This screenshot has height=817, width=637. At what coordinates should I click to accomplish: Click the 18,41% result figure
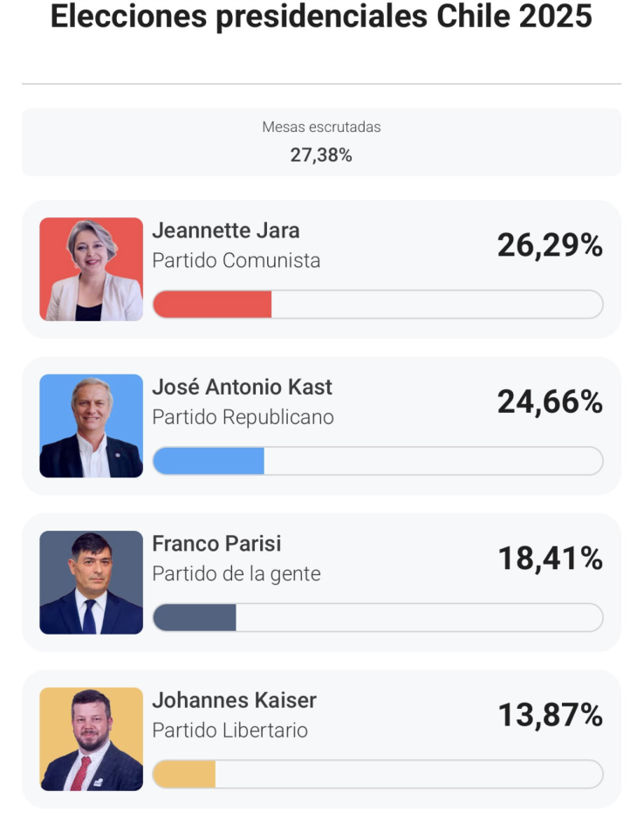(x=550, y=559)
